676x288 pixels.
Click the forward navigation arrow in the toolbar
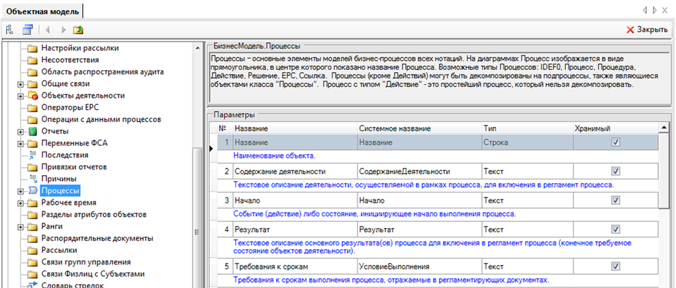click(64, 30)
